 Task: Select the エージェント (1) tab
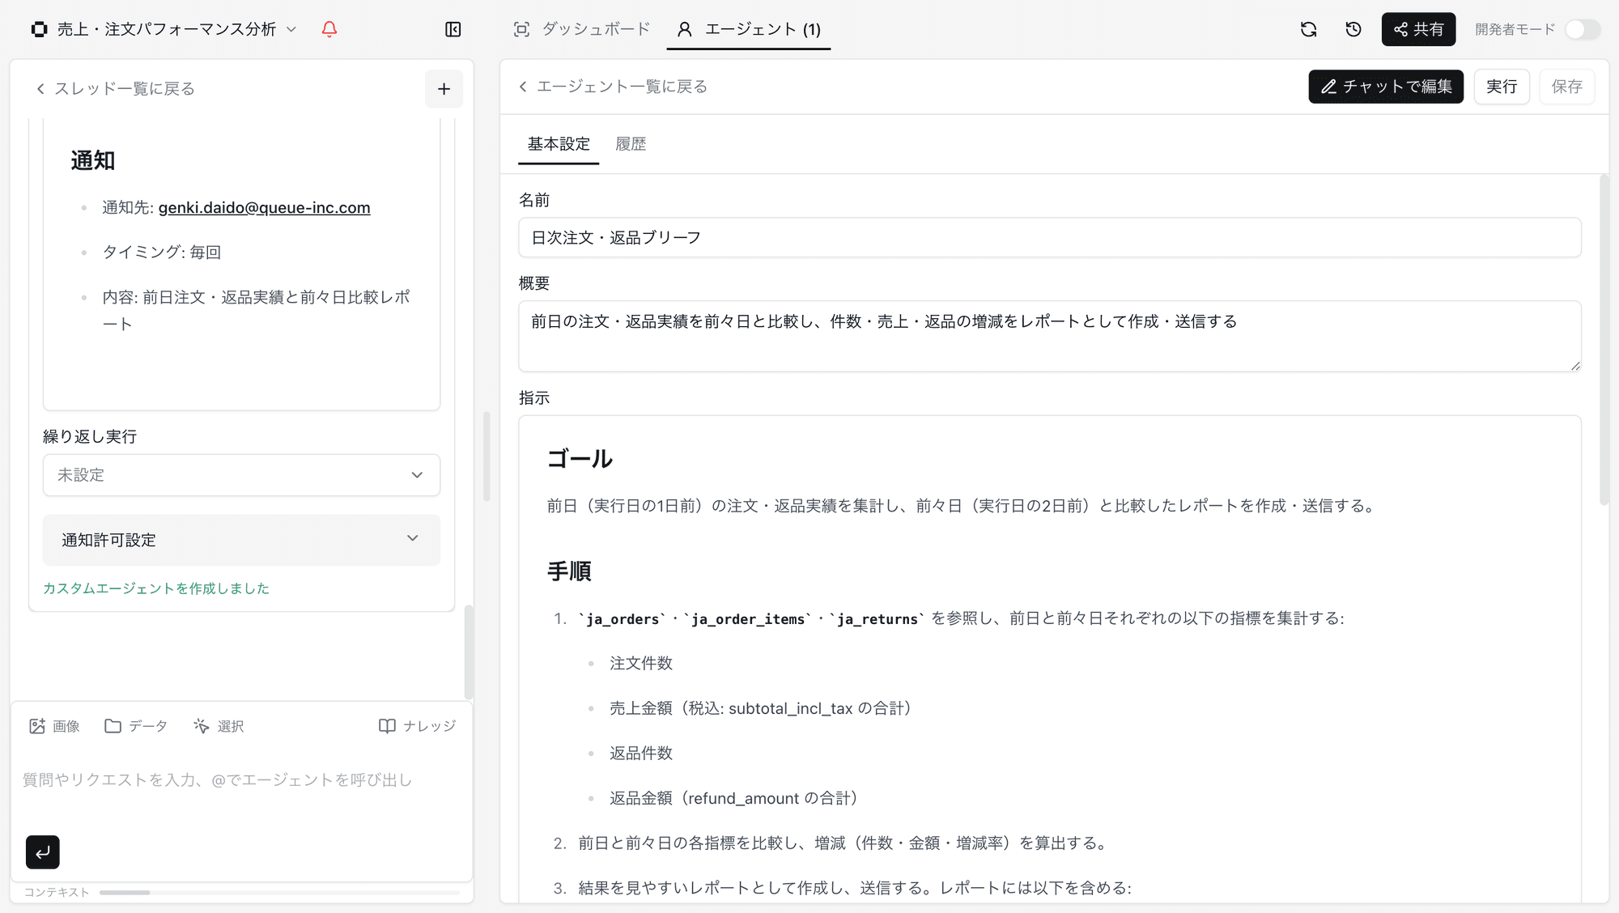pos(749,29)
